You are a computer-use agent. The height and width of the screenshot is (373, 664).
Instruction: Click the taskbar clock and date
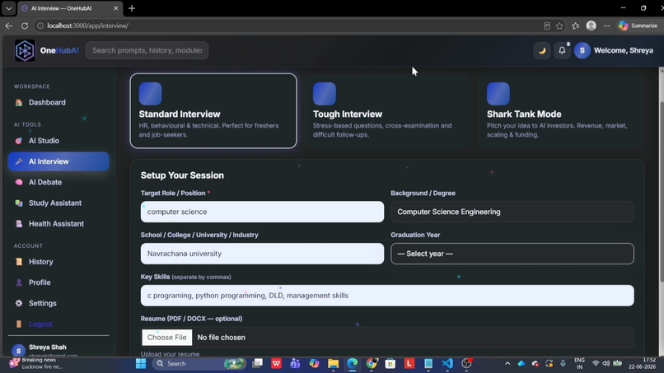click(642, 364)
